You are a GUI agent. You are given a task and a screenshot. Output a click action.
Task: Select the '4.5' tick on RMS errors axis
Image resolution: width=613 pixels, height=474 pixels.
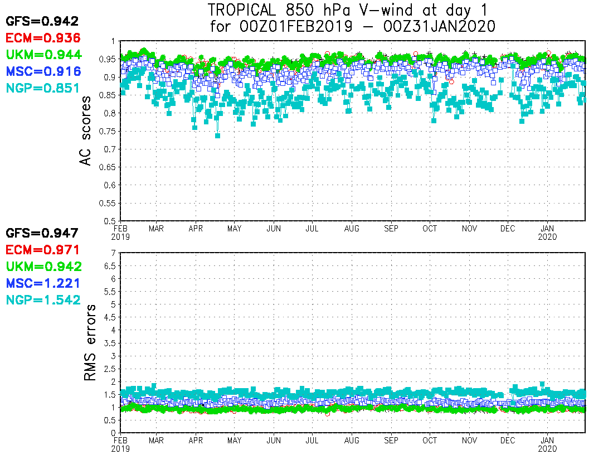tap(109, 317)
